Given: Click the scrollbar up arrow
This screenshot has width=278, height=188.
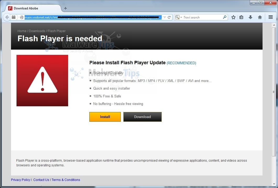Looking at the screenshot, I should [x=274, y=25].
